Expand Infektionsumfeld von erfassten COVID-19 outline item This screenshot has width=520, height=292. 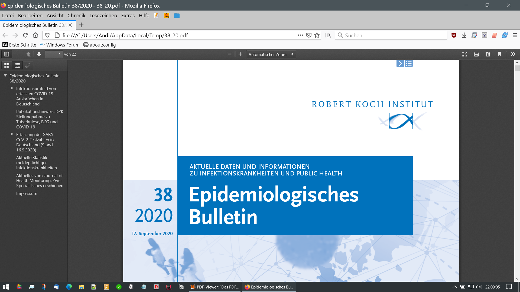12,88
